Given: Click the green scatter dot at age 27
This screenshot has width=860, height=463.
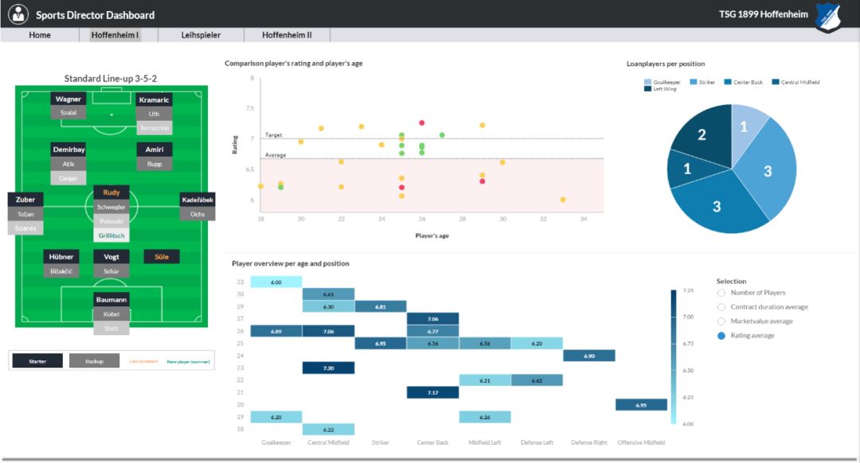Looking at the screenshot, I should [442, 134].
